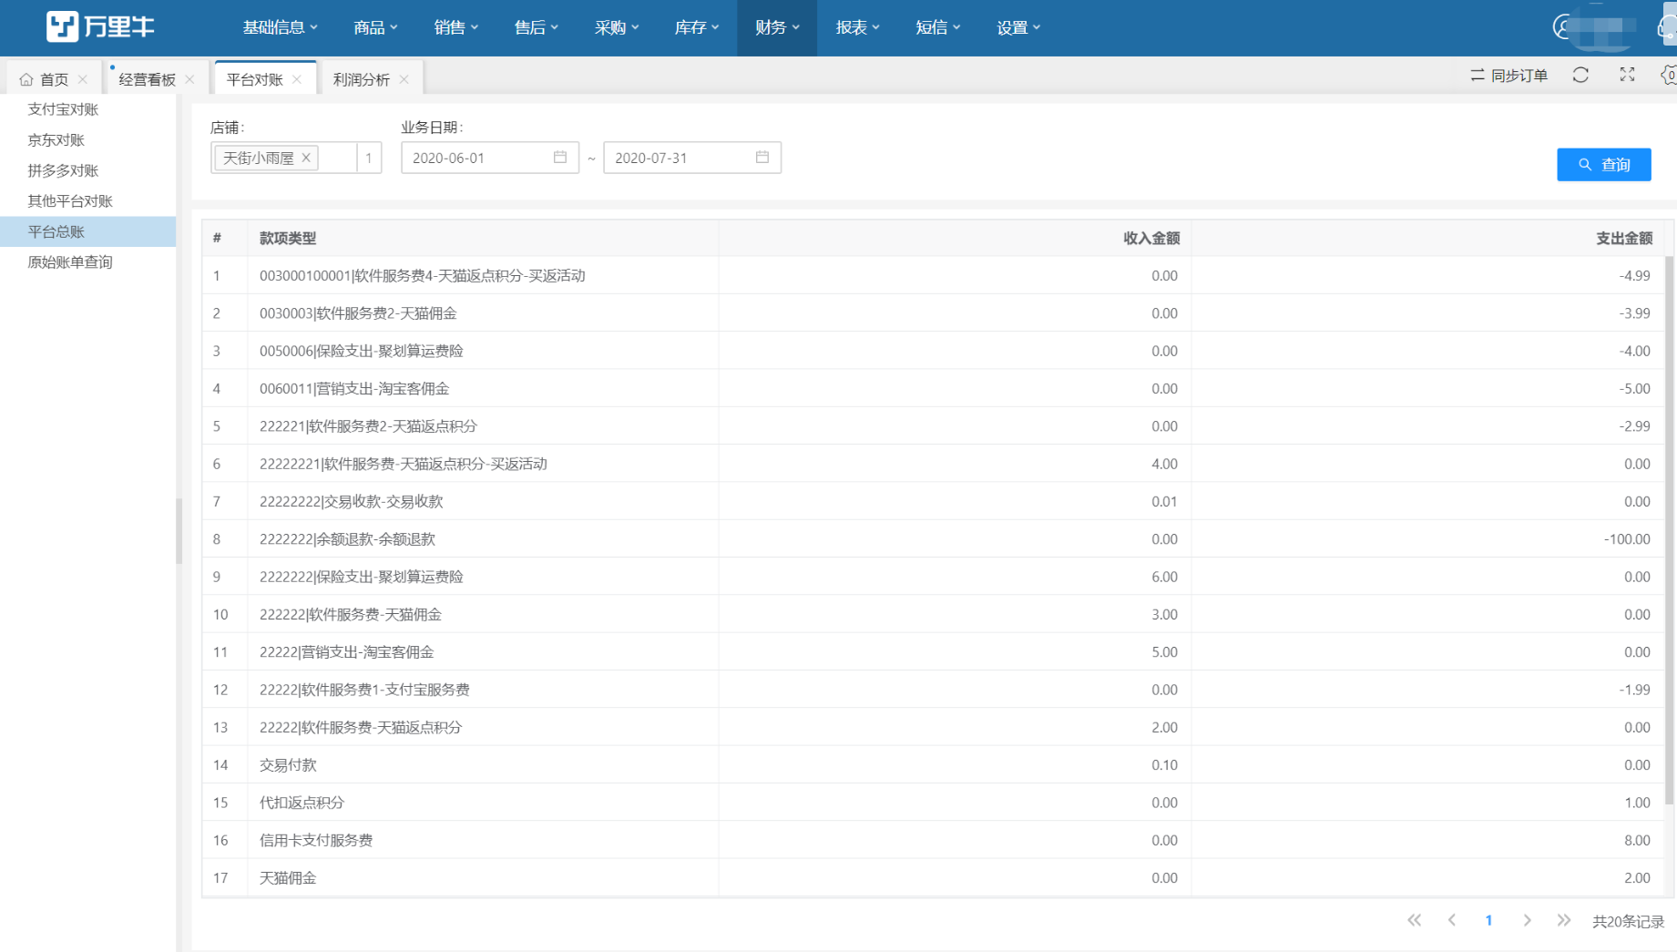Select row 2222222|余额退款-余额退款
This screenshot has width=1677, height=952.
pos(934,539)
